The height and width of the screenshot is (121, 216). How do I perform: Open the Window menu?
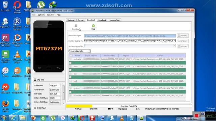51,15
